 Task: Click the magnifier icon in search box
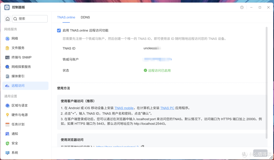point(15,19)
